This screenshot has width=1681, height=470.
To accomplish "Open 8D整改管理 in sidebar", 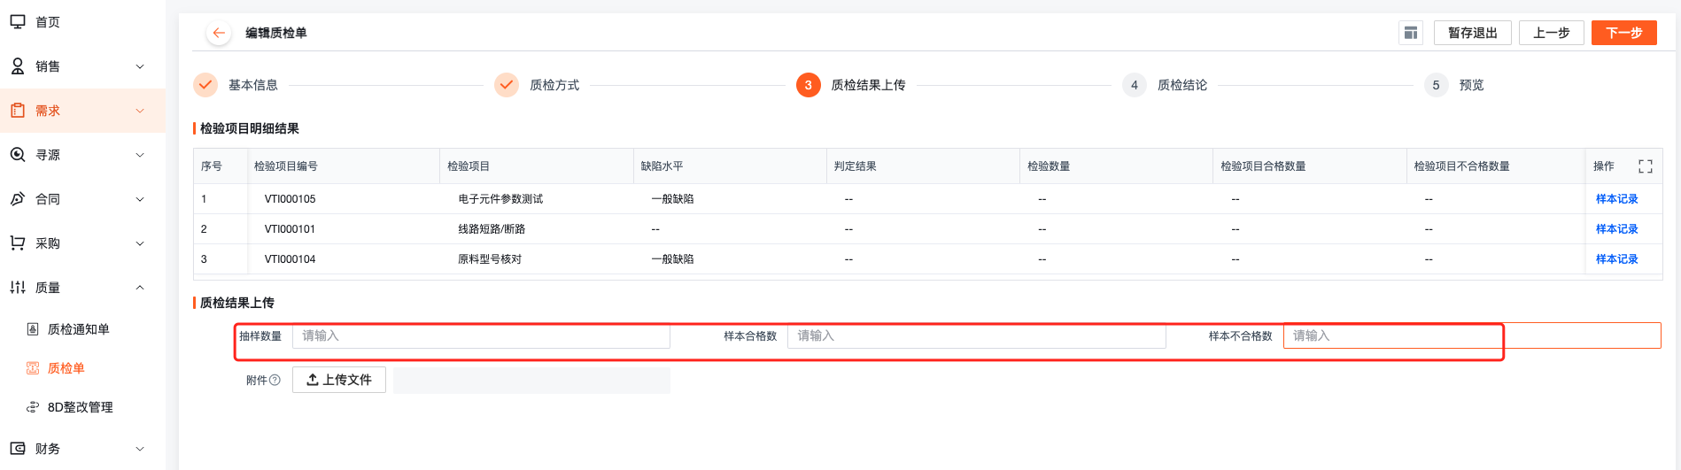I will tap(82, 407).
